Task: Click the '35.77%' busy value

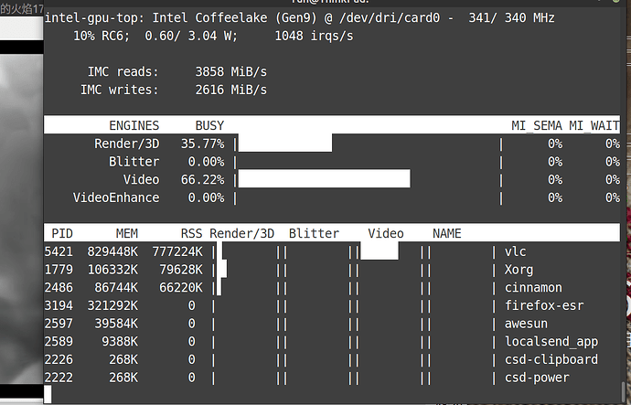Action: [x=202, y=144]
